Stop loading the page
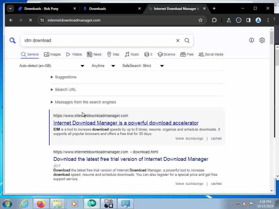Image resolution: width=279 pixels, height=209 pixels. coord(31,20)
